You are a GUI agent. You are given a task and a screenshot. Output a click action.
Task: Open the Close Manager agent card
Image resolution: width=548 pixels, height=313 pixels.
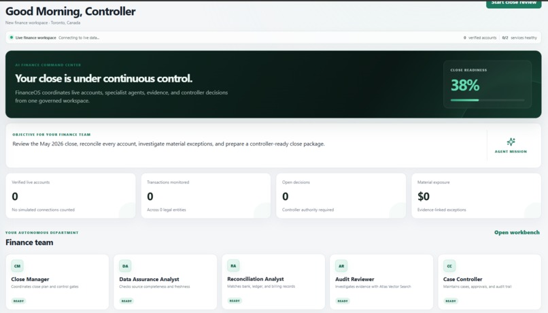point(57,282)
